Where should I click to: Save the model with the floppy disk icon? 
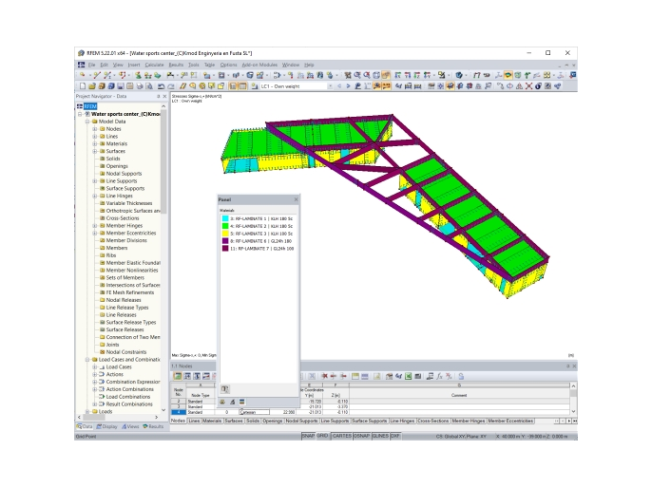[x=121, y=86]
